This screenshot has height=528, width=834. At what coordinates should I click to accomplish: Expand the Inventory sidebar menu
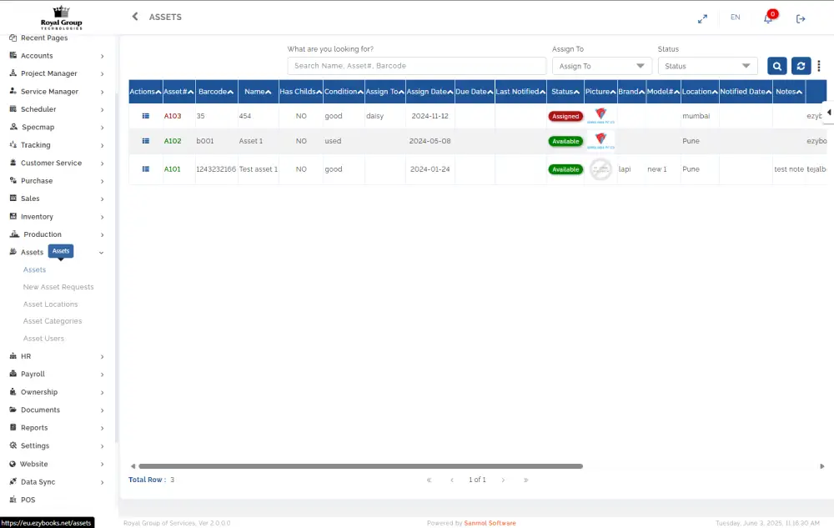pos(57,217)
